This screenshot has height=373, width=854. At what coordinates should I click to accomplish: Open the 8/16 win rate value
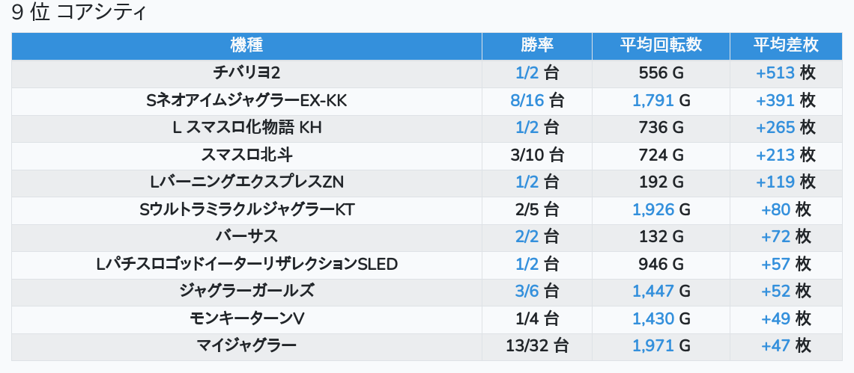click(x=527, y=101)
